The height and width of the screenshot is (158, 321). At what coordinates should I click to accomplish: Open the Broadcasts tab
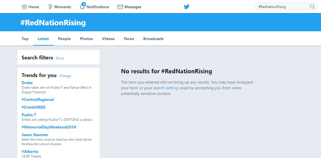click(x=153, y=39)
